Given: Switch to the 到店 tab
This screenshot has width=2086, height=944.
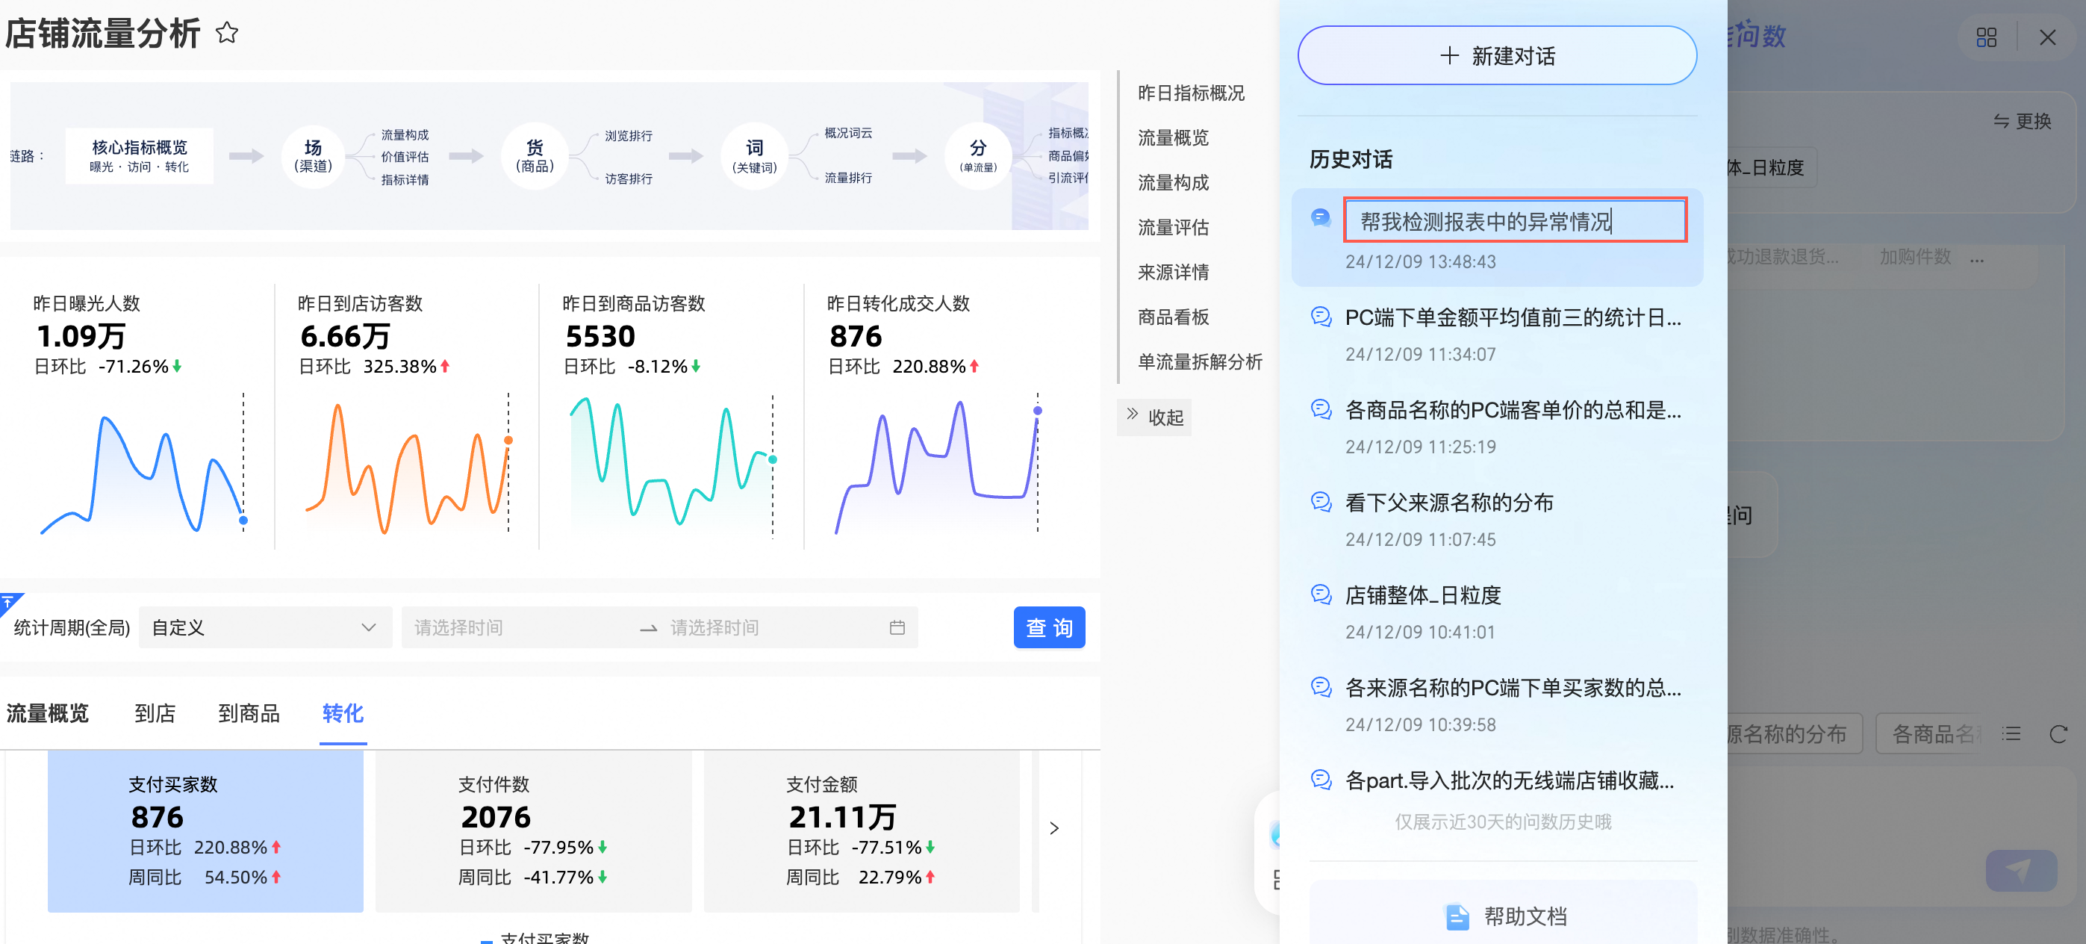Looking at the screenshot, I should click(155, 712).
